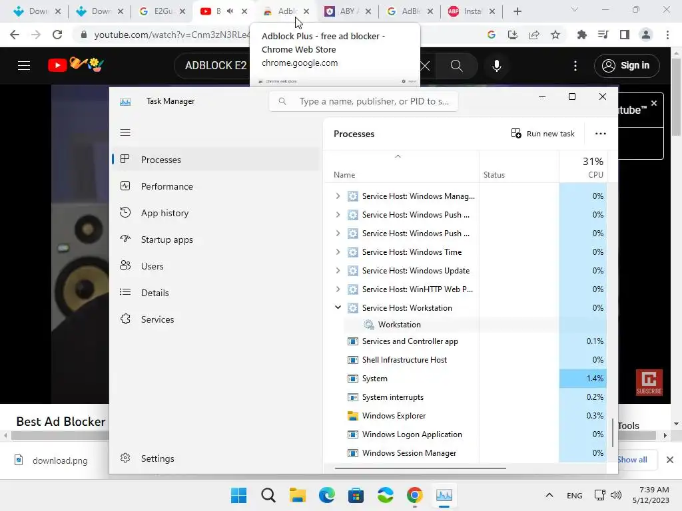682x511 pixels.
Task: Expand Service Host: Windows Time row
Action: point(338,252)
